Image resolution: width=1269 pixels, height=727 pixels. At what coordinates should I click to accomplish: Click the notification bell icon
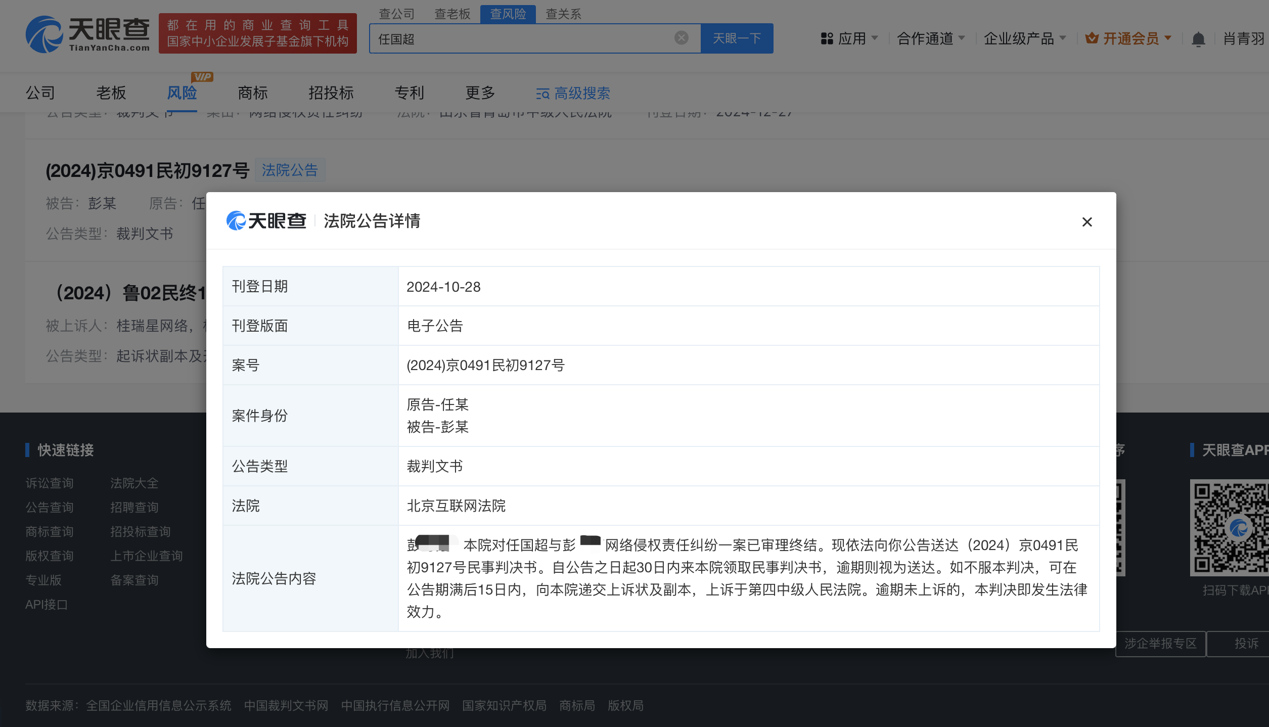[x=1198, y=39]
